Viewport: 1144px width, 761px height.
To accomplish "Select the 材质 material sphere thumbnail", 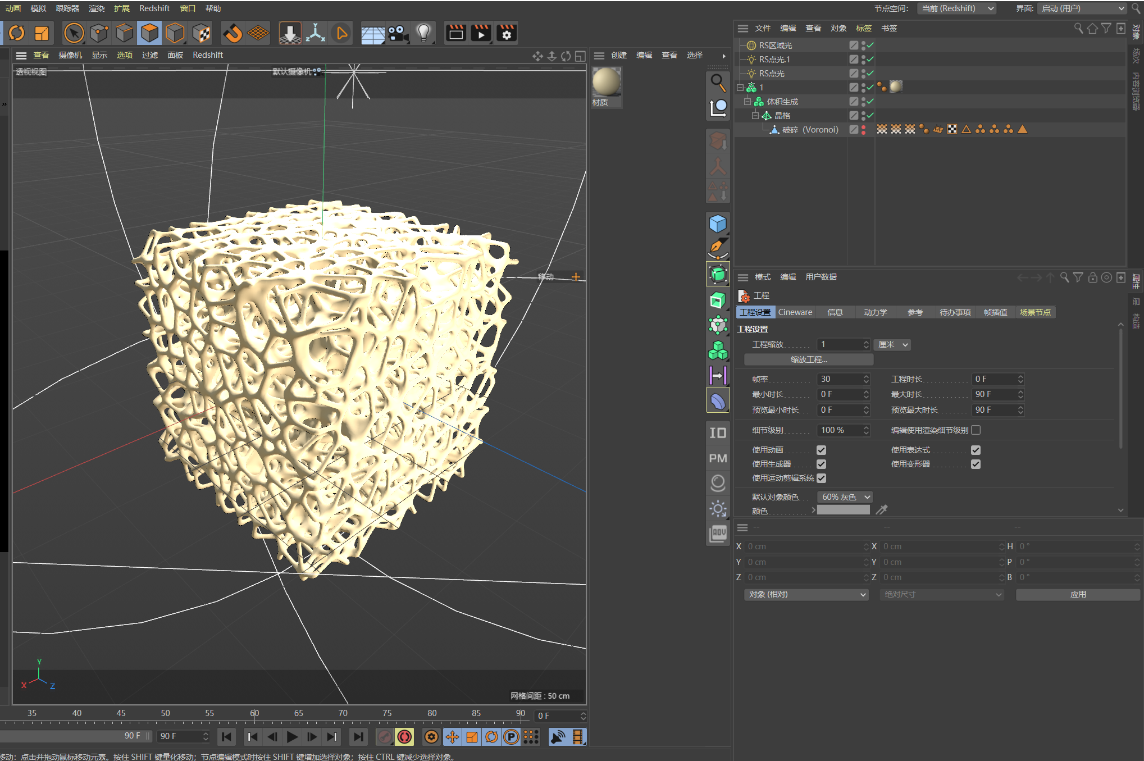I will pyautogui.click(x=607, y=81).
